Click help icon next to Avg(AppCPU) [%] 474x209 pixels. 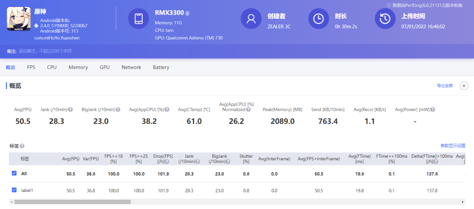(167, 110)
